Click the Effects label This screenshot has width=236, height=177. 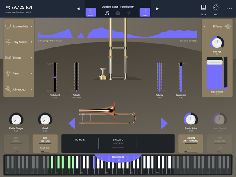(218, 27)
